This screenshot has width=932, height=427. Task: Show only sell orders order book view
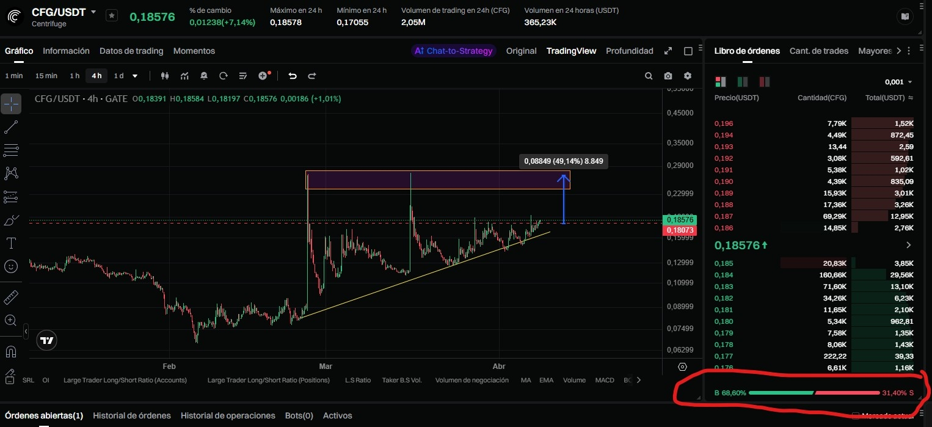(764, 82)
